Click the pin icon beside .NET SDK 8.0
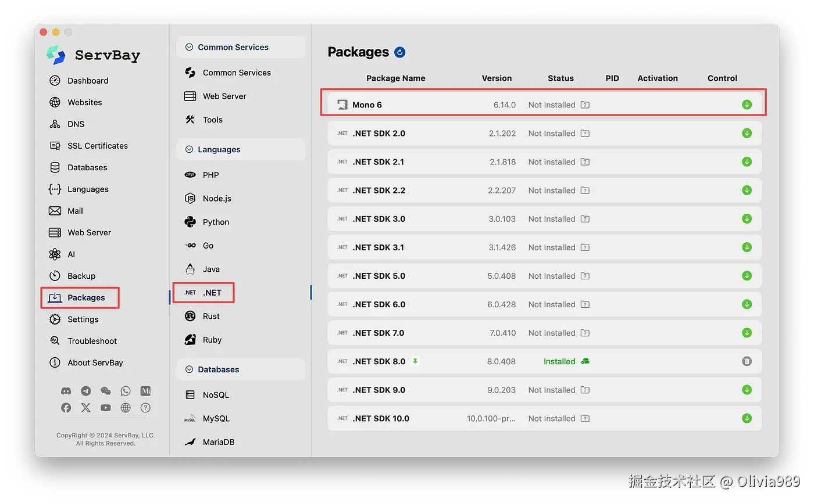The image size is (814, 503). pyautogui.click(x=415, y=361)
